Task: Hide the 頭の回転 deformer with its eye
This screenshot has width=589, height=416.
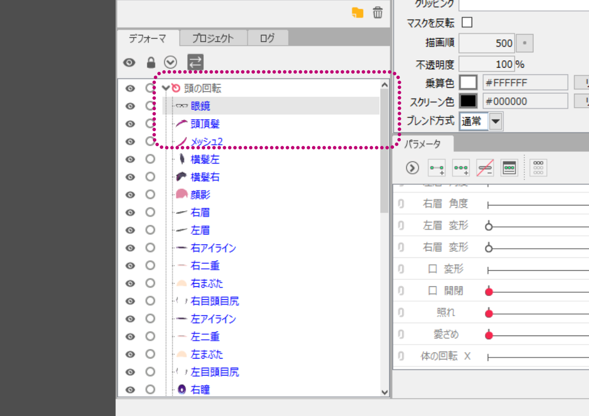Action: pos(130,88)
